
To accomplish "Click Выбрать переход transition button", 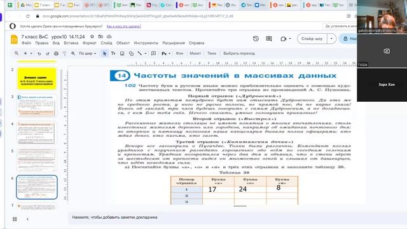I will [239, 53].
